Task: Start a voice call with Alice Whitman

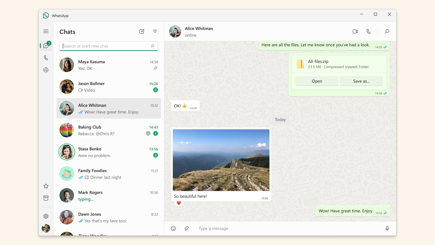Action: point(369,31)
